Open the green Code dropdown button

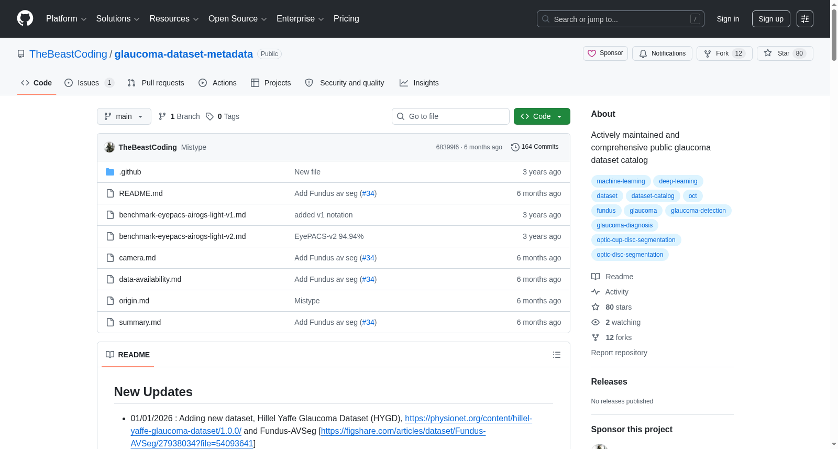[x=542, y=116]
